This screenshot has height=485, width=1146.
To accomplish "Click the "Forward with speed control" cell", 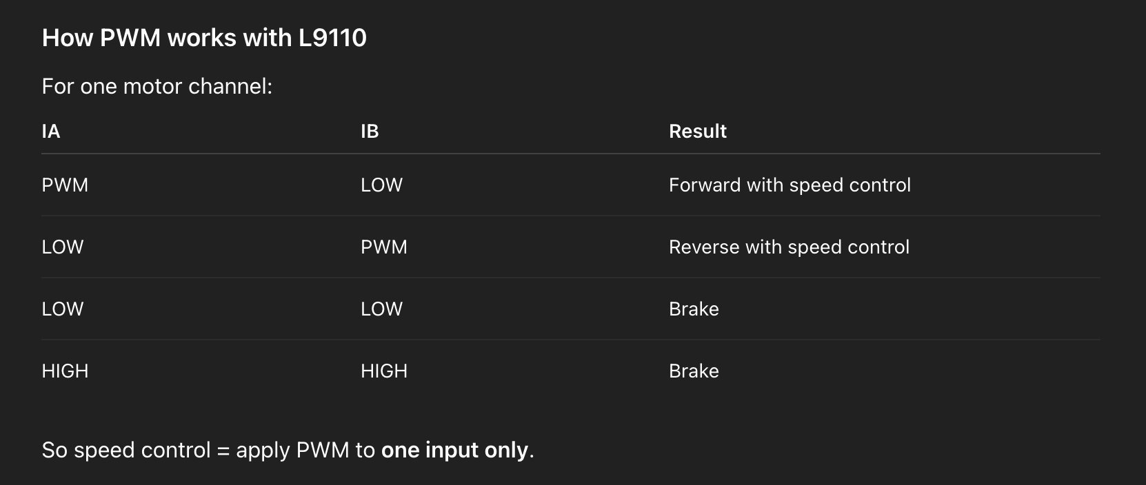I will (x=790, y=185).
